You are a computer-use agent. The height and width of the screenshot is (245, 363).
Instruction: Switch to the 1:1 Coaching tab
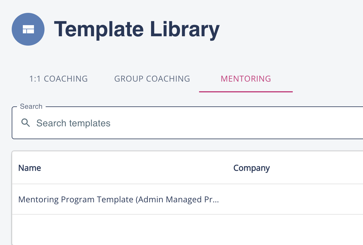tap(59, 79)
